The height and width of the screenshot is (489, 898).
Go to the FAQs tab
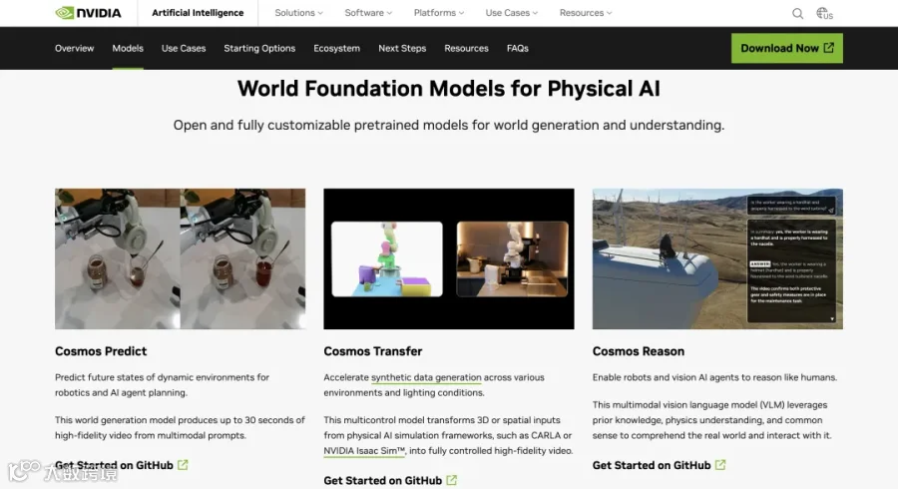[x=517, y=48]
